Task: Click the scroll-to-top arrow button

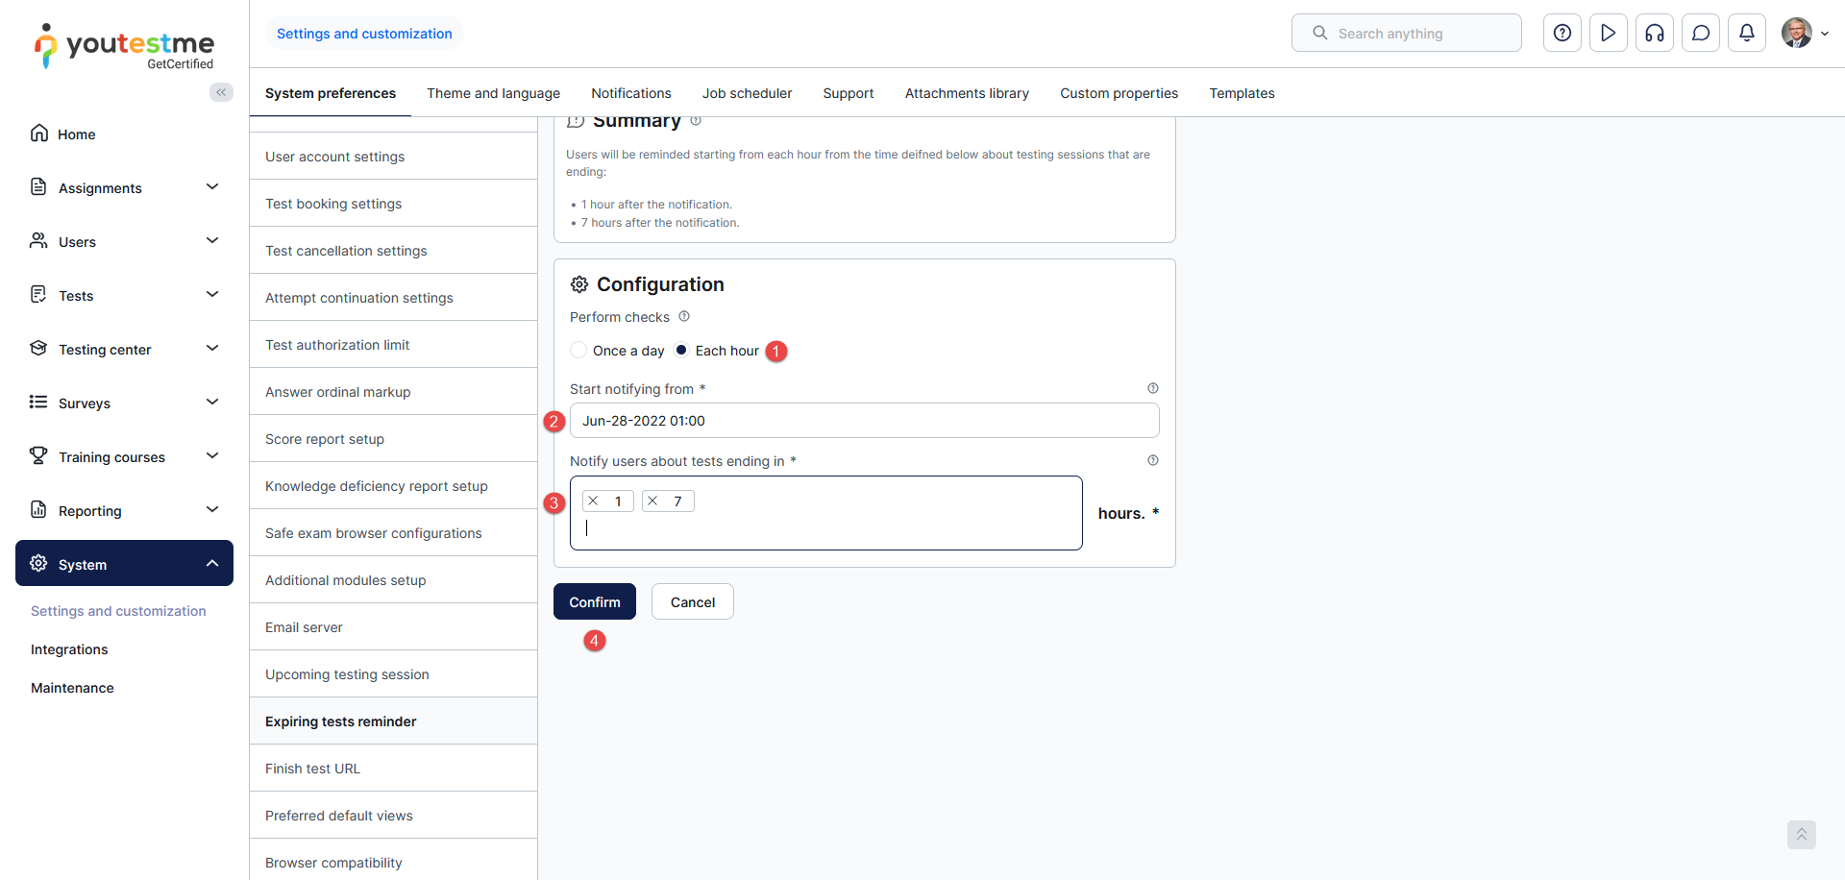Action: [1801, 834]
